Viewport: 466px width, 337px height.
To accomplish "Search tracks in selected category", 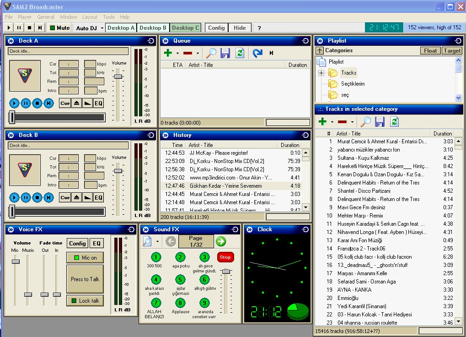I will [x=365, y=121].
